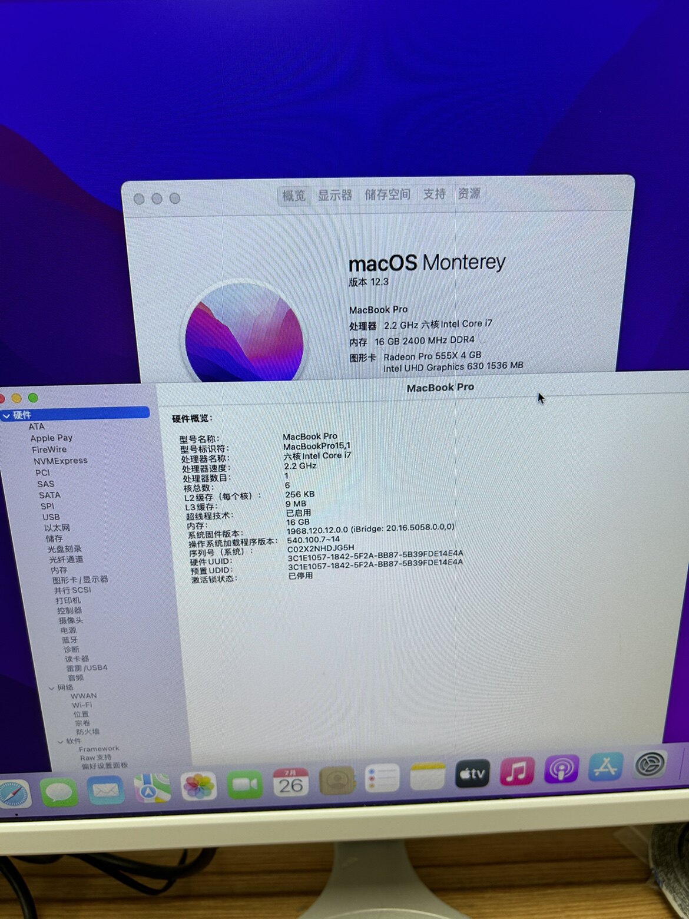Select 蓝牙 in the sidebar

(x=69, y=640)
